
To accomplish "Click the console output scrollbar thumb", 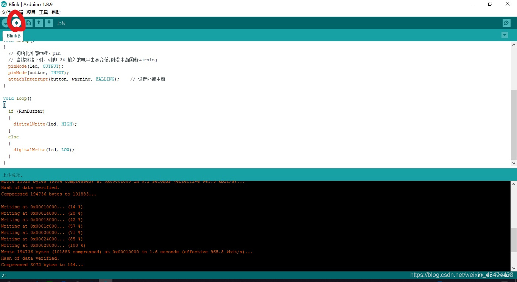I will 514,240.
